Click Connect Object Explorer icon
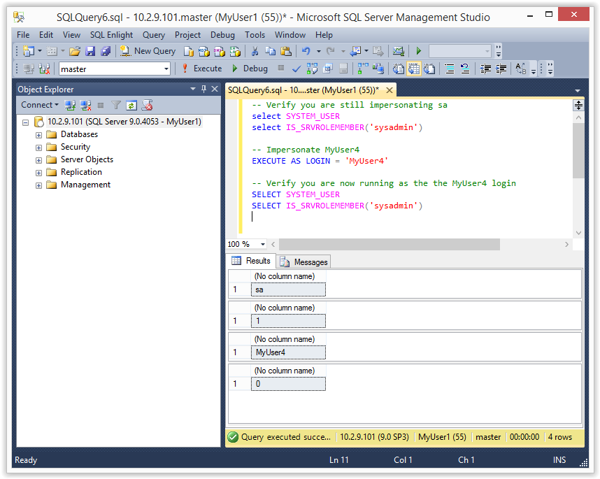This screenshot has height=479, width=600. coord(70,105)
